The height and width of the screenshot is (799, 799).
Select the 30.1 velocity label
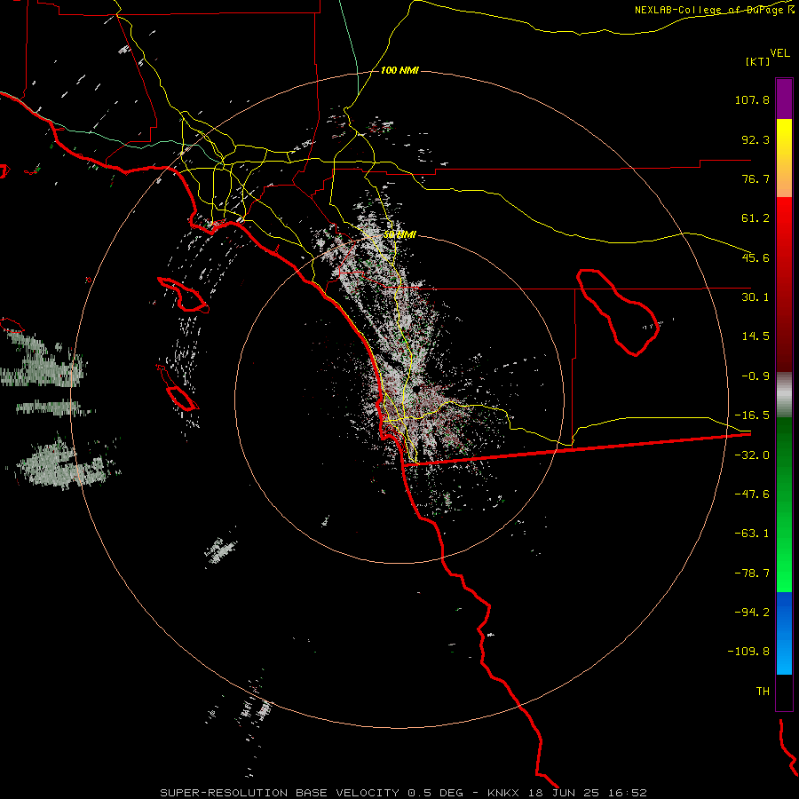coord(755,297)
